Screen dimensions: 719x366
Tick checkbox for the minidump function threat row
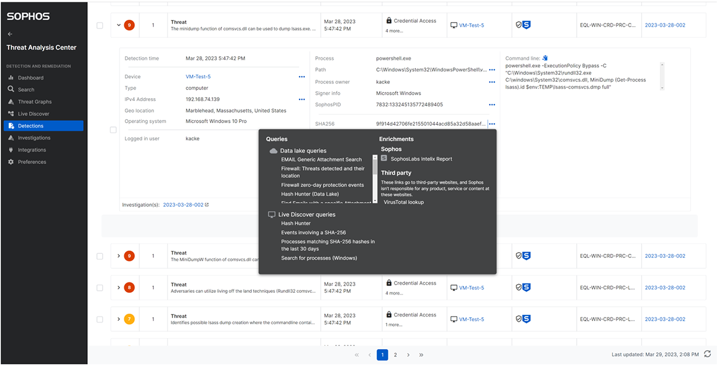coord(100,26)
